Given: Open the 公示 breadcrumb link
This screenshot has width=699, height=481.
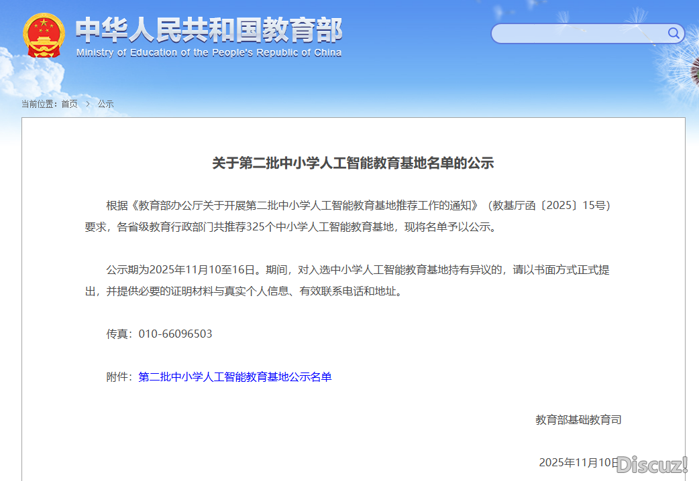Looking at the screenshot, I should [x=105, y=104].
